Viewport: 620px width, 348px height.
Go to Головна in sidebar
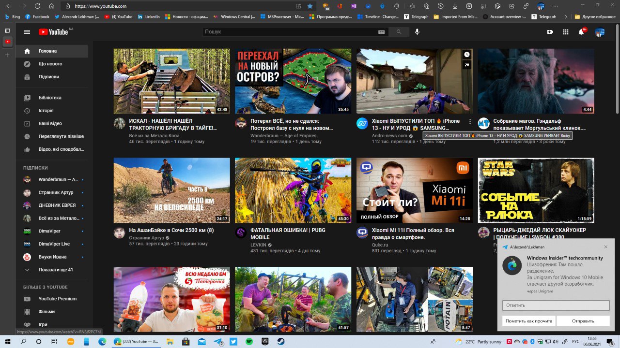coord(52,51)
